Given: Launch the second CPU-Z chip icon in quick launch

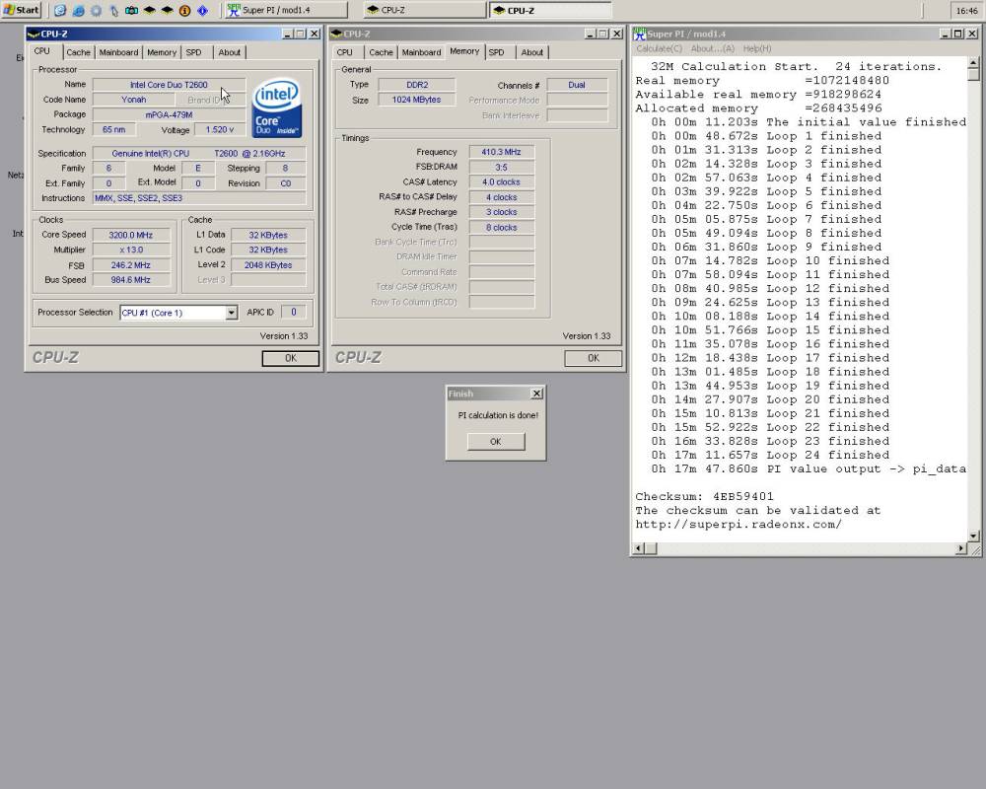Looking at the screenshot, I should (x=167, y=11).
